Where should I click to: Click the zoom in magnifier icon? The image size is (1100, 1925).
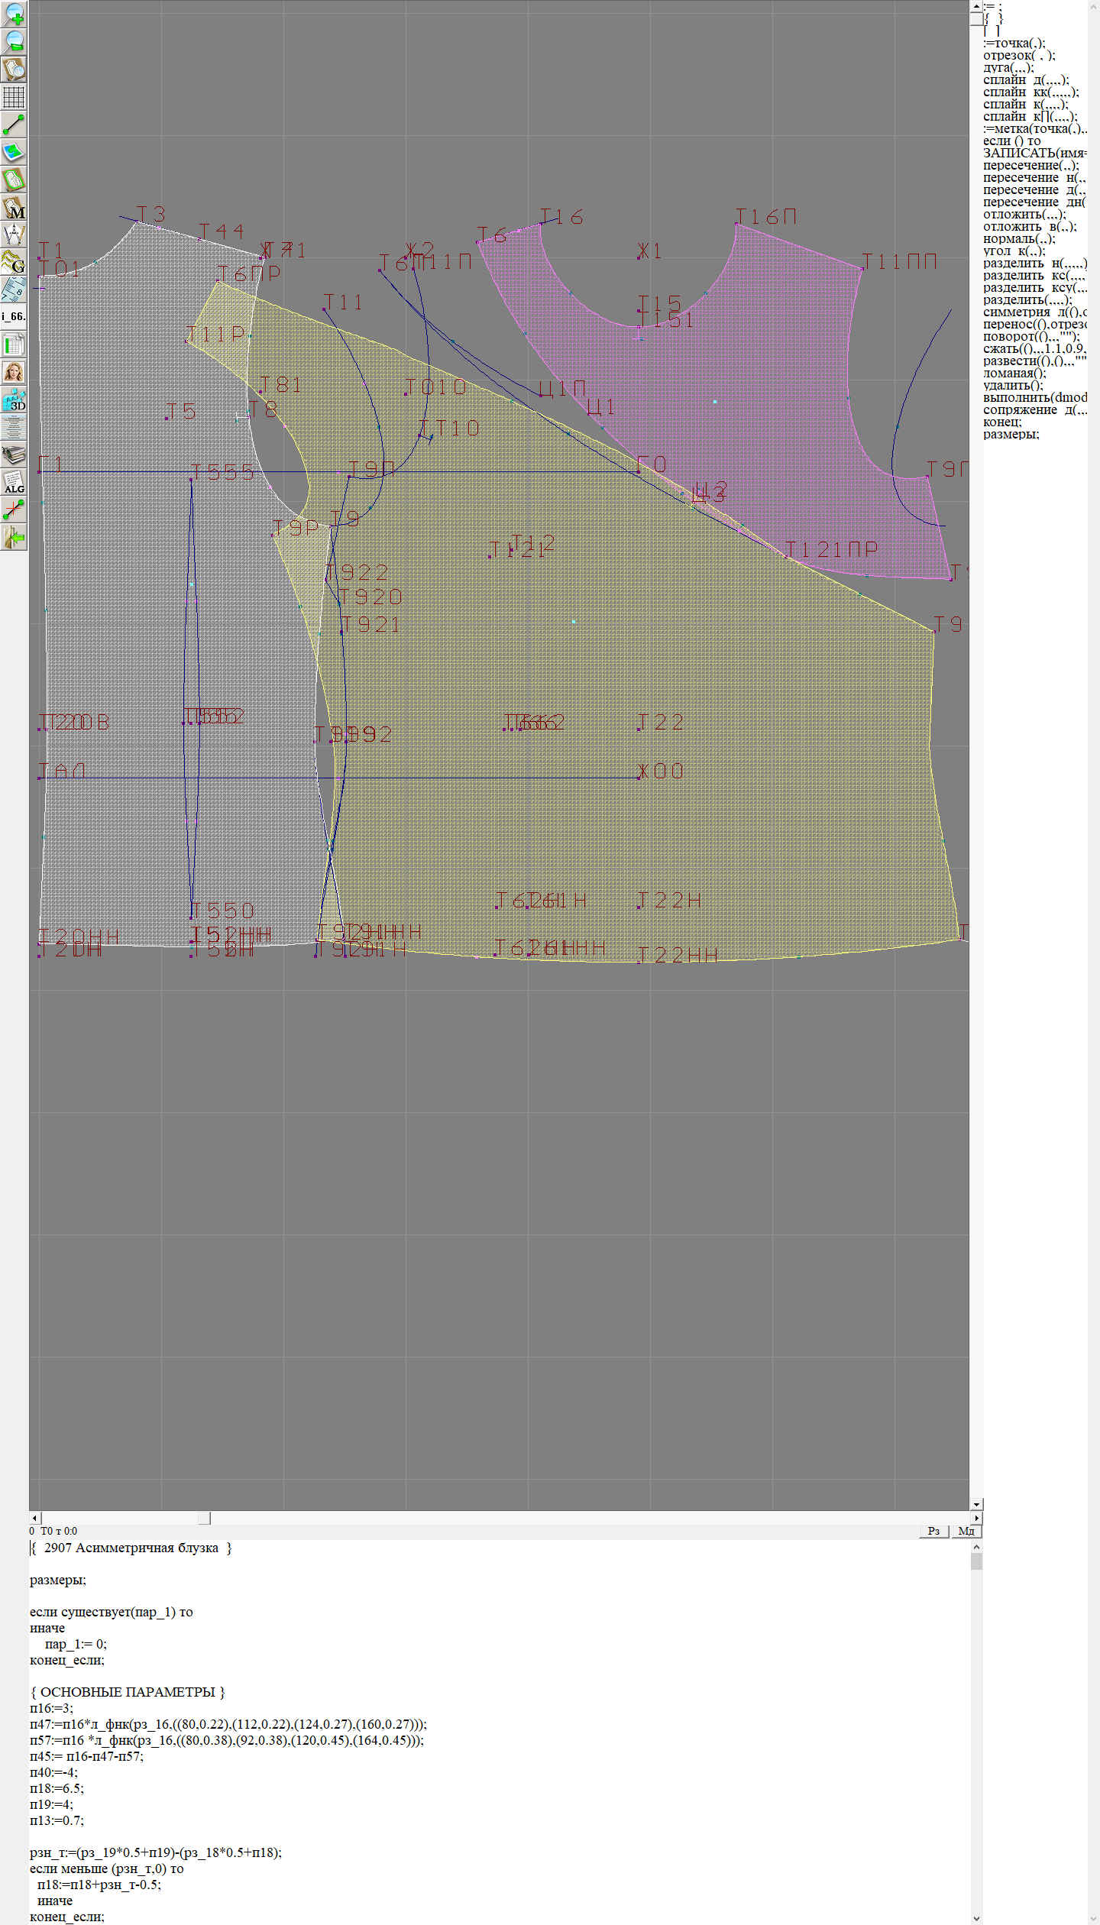(14, 14)
